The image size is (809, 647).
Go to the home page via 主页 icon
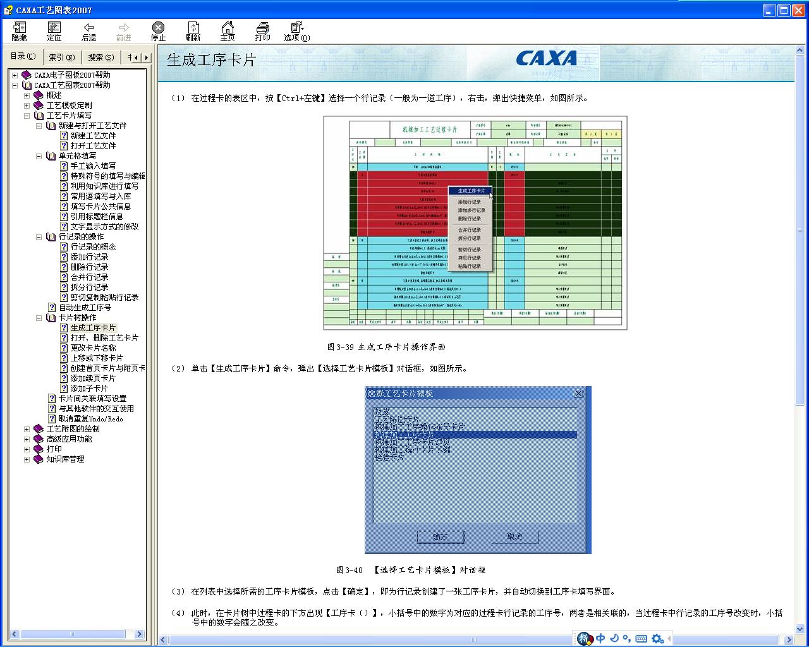pos(228,27)
